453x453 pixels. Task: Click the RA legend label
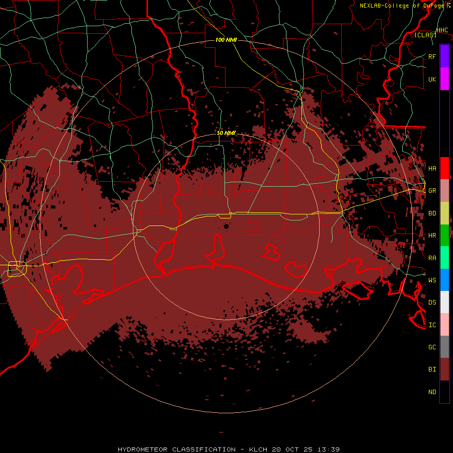432,258
